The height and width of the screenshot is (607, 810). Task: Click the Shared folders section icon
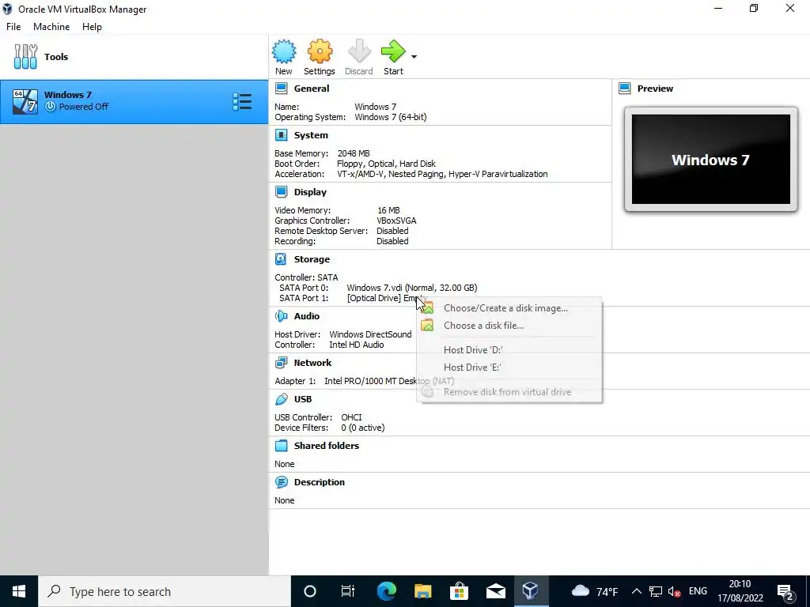click(x=281, y=446)
